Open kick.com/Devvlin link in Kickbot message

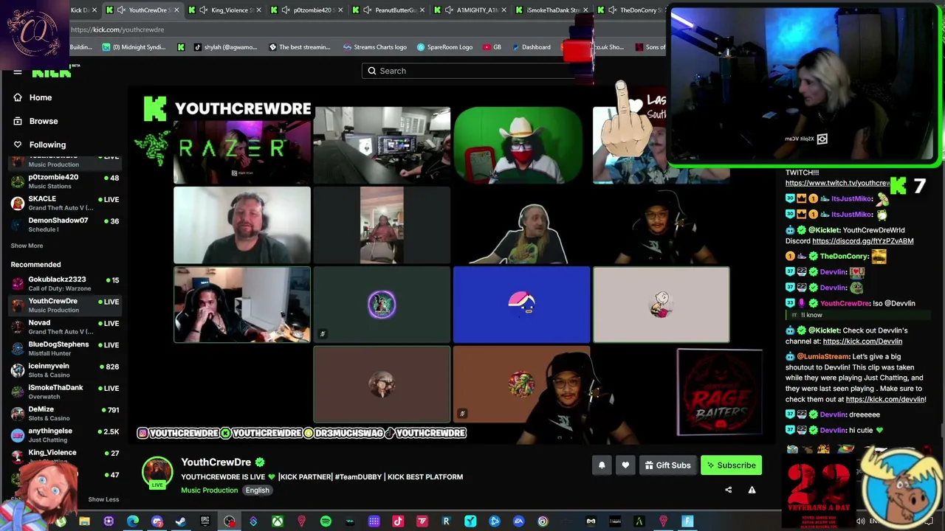[862, 341]
